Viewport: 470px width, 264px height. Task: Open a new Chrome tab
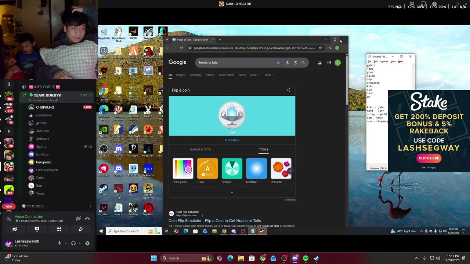pos(220,40)
